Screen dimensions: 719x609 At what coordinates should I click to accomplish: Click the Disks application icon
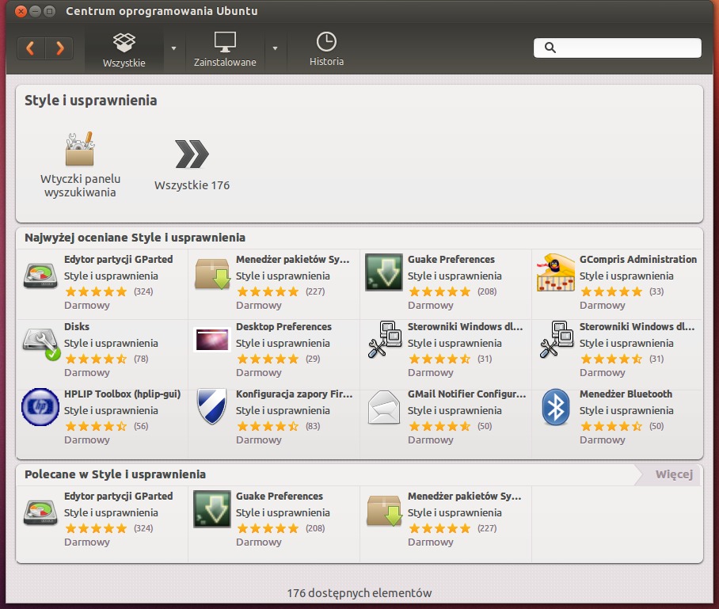pyautogui.click(x=41, y=343)
